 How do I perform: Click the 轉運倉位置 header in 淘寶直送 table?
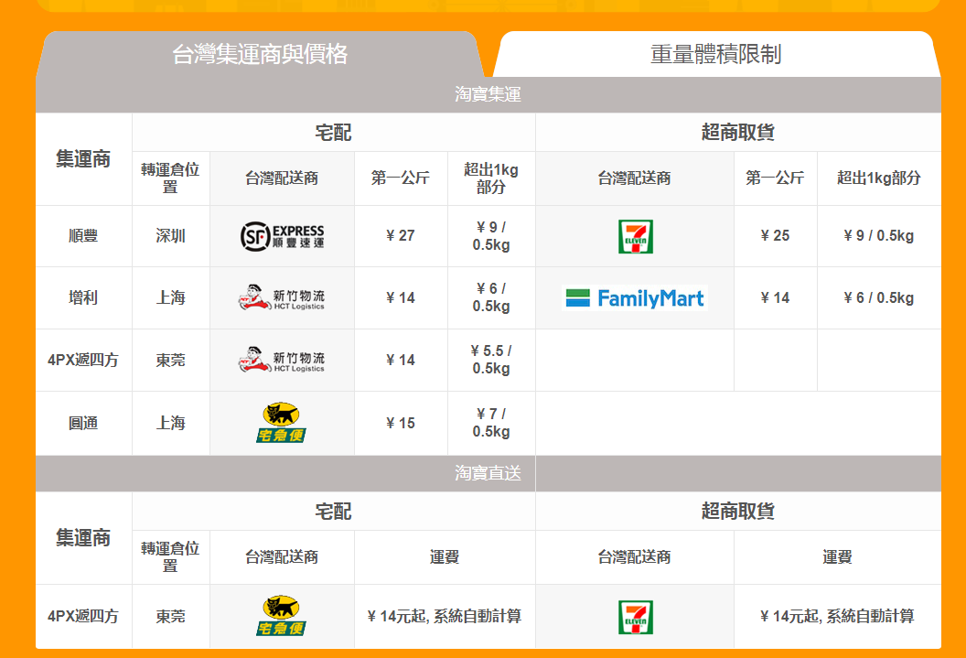pyautogui.click(x=171, y=557)
